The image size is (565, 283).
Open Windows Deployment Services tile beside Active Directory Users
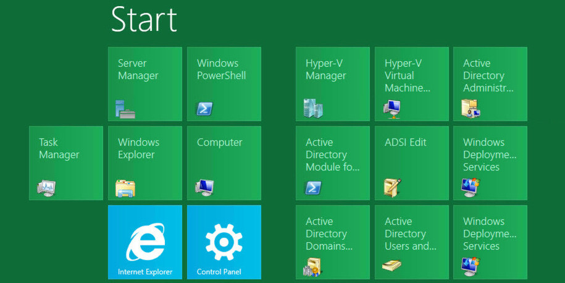pyautogui.click(x=490, y=242)
